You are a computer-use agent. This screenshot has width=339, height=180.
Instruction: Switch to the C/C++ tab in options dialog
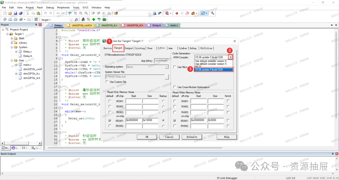(161, 48)
